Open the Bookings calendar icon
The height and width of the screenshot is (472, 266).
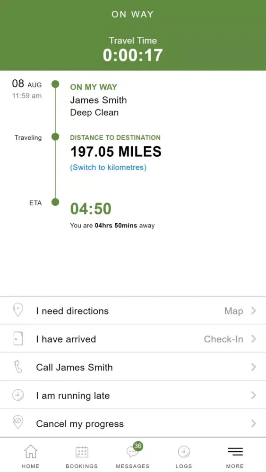[x=82, y=452]
